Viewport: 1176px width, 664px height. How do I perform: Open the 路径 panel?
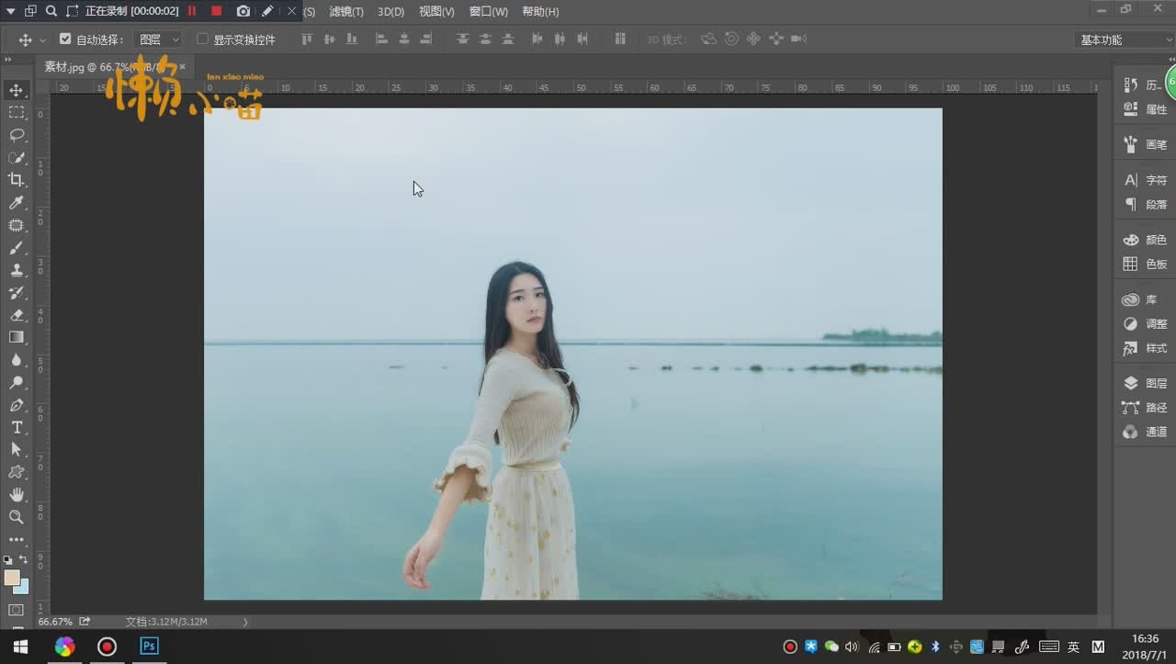point(1145,408)
